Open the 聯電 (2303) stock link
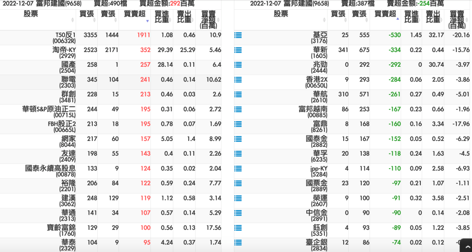The height and width of the screenshot is (252, 472). [x=68, y=82]
